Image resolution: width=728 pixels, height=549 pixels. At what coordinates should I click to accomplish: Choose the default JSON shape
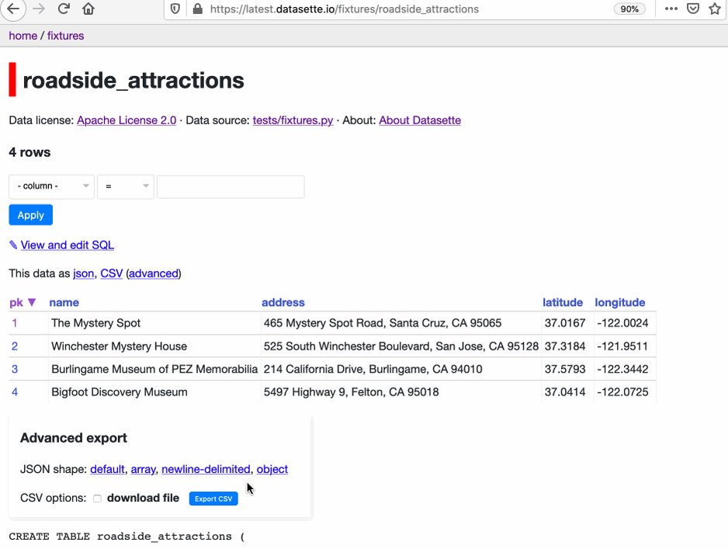point(107,469)
